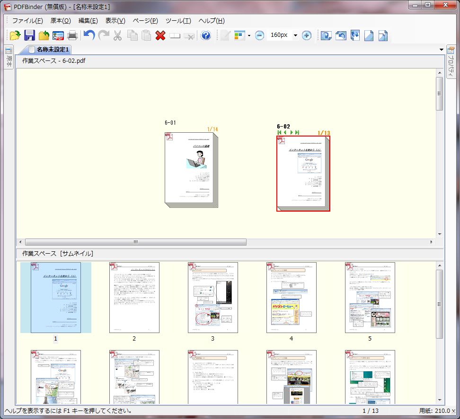Screen dimensions: 460x419
Task: Undo the last action using the toolbar
Action: (89, 35)
